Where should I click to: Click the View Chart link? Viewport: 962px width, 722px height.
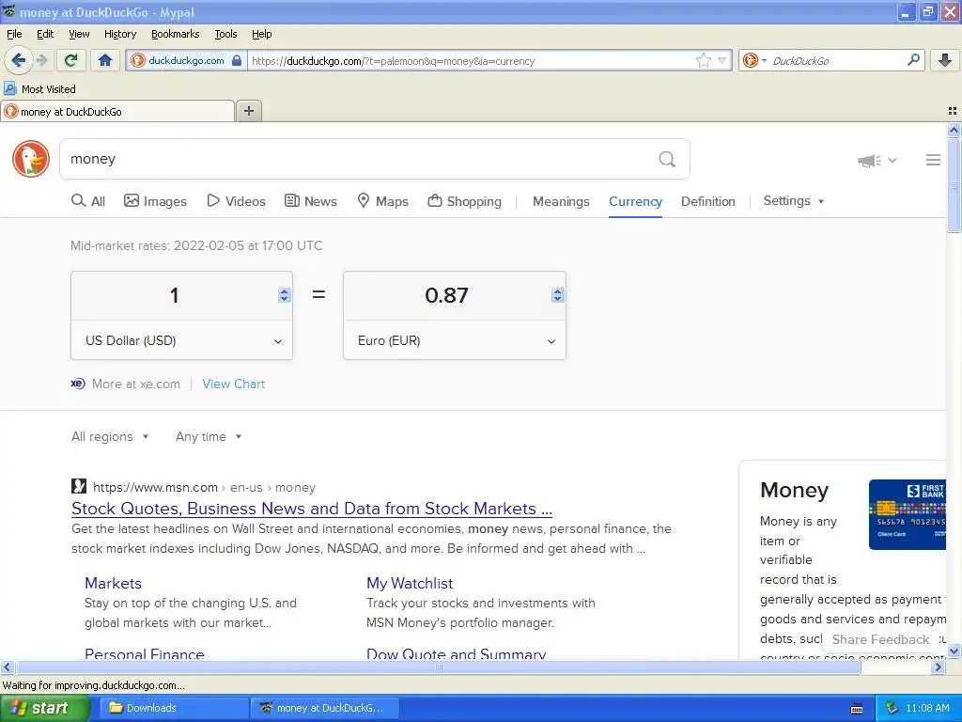234,384
